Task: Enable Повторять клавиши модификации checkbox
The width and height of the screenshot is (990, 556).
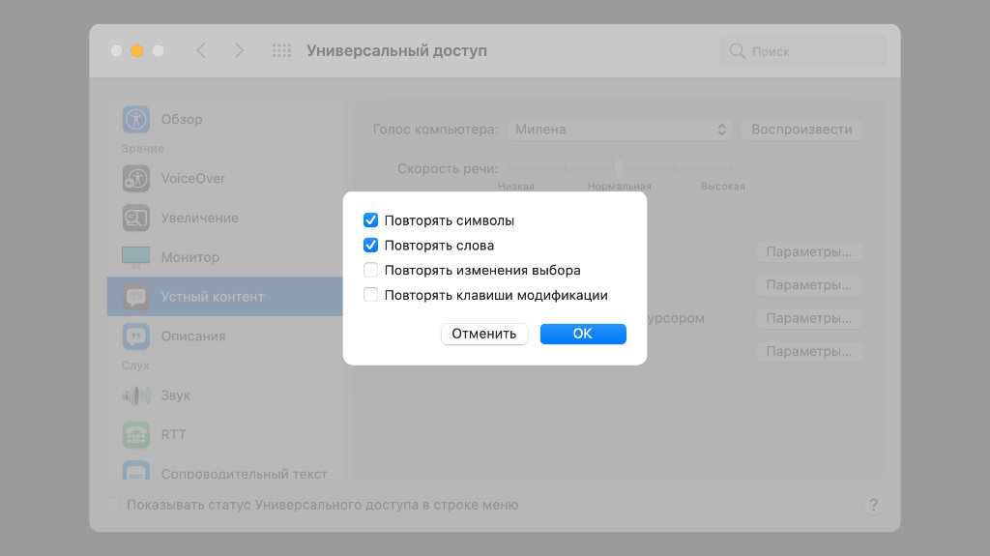Action: [x=370, y=295]
